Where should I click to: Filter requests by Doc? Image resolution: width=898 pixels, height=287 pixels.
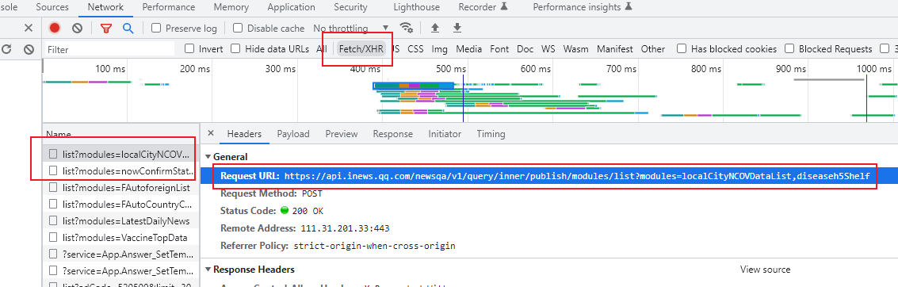click(x=525, y=49)
